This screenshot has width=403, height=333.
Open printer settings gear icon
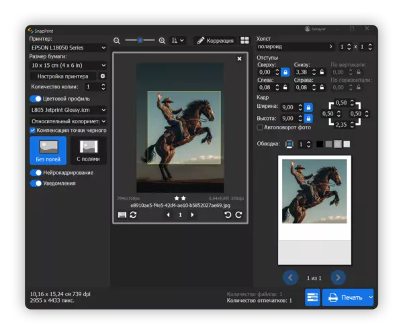(103, 76)
